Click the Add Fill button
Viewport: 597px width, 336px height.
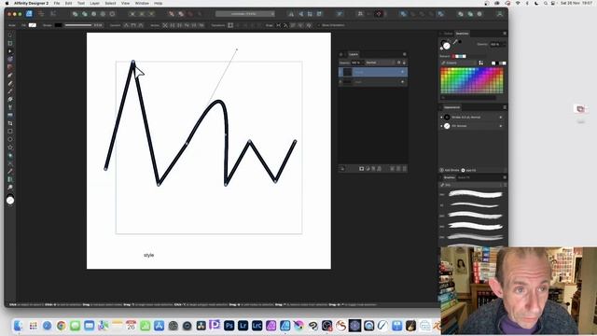pyautogui.click(x=468, y=170)
